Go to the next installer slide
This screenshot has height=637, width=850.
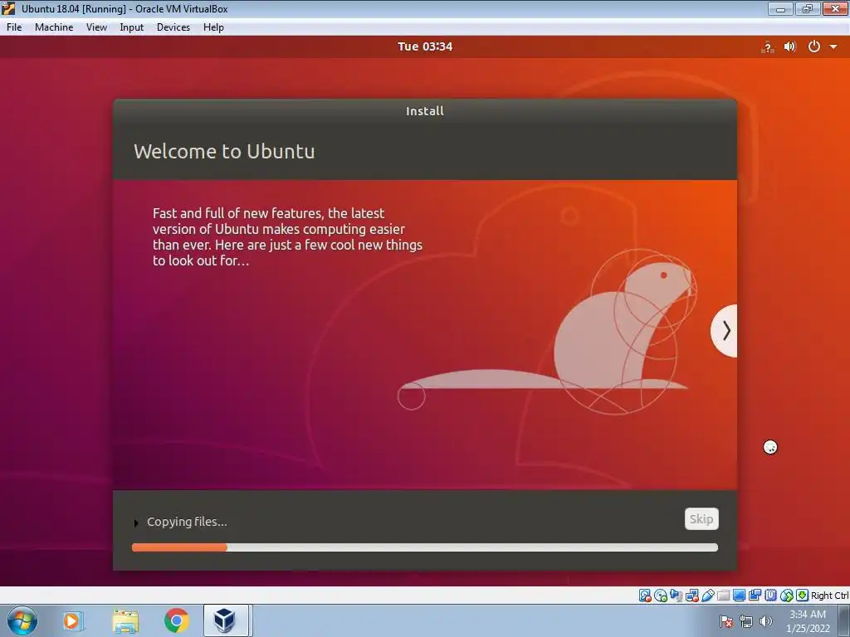[725, 330]
